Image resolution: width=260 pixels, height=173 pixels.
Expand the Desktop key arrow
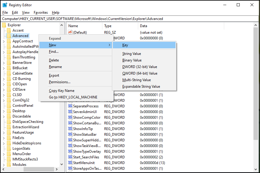point(4,111)
